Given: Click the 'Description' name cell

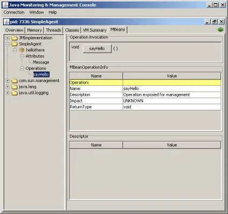Looking at the screenshot, I should tap(96, 95).
